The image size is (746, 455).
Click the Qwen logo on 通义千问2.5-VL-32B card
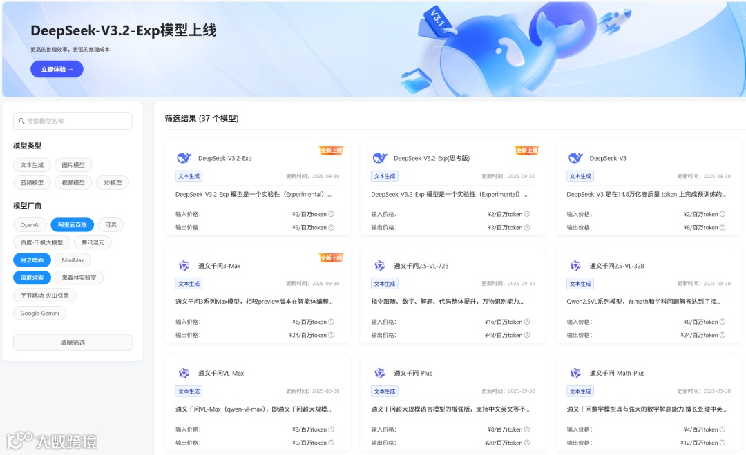(575, 266)
